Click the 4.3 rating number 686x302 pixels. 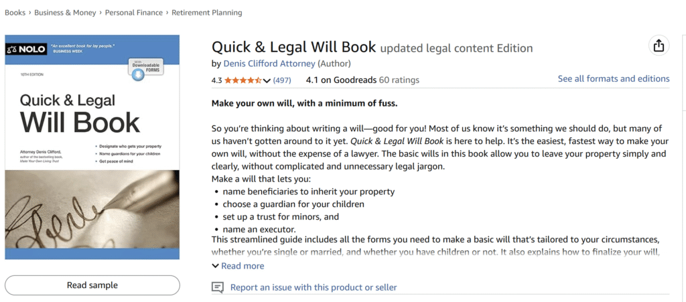[x=216, y=80]
